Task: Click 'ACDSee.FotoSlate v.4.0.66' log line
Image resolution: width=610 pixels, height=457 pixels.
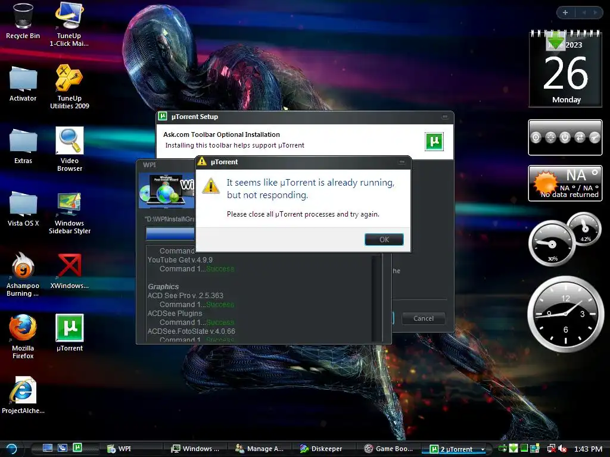Action: 191,331
